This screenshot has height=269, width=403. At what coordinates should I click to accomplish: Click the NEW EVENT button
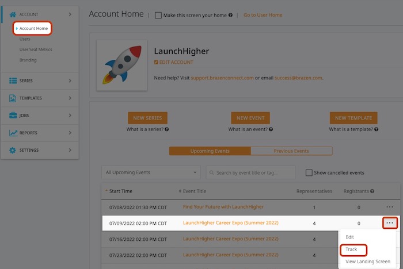250,118
